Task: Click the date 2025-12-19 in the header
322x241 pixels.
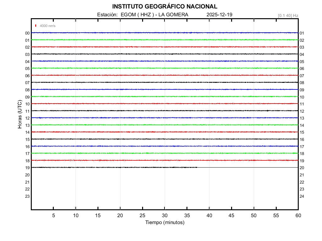Action: coord(219,15)
